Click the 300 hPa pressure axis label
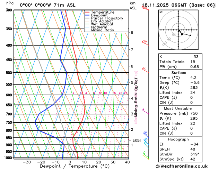218x169 pixels. [10, 10]
